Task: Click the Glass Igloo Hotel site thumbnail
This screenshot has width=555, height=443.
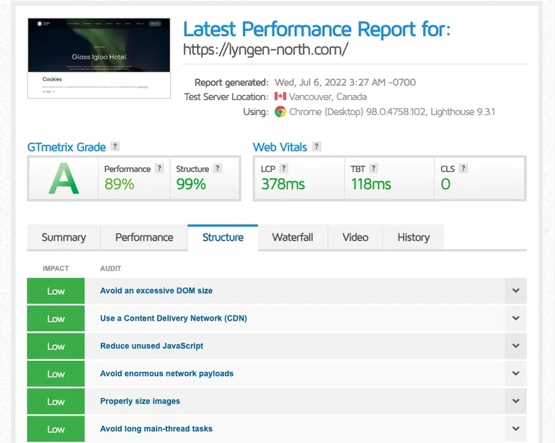Action: [98, 57]
